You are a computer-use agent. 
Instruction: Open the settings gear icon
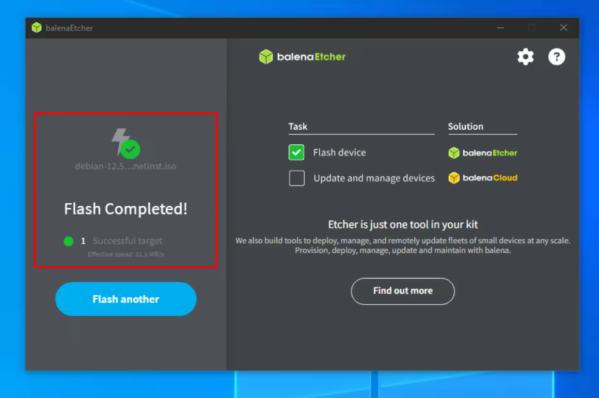tap(525, 57)
